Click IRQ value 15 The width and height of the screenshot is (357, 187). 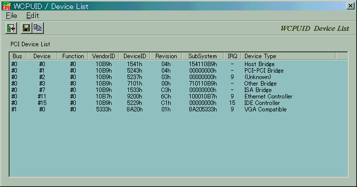click(x=232, y=103)
